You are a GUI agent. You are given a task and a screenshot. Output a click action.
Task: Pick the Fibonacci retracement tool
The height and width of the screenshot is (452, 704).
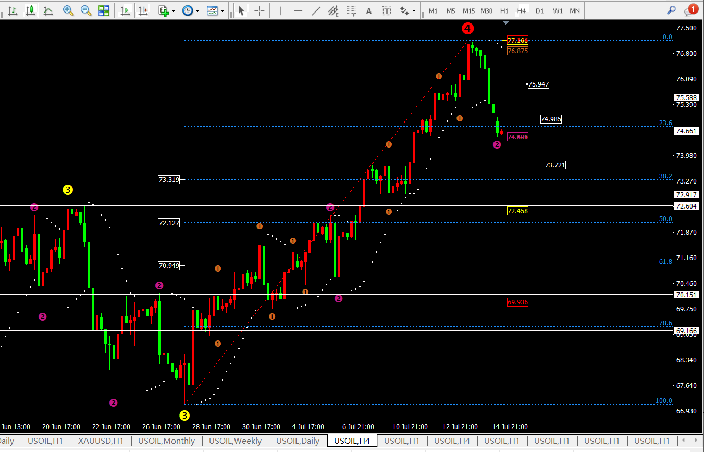(352, 10)
